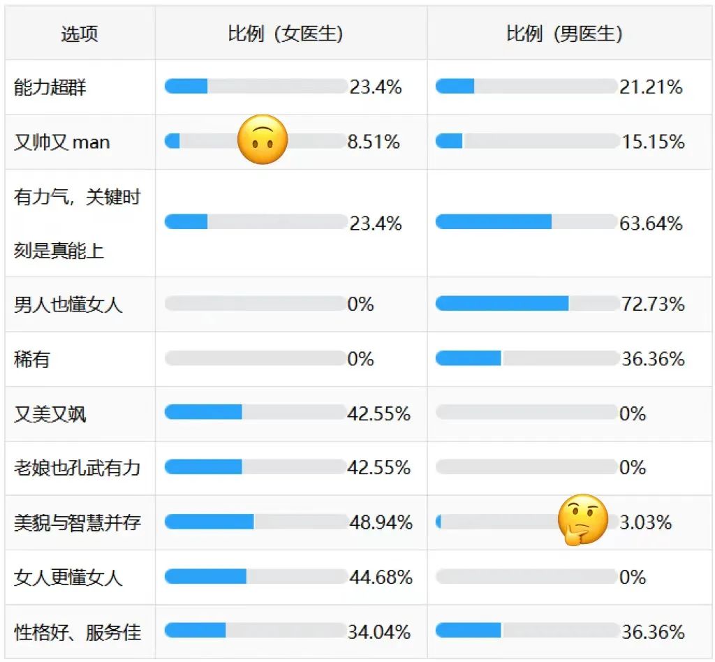The height and width of the screenshot is (662, 715).
Task: Click the 美貌与智慧并存 row label
Action: (78, 522)
